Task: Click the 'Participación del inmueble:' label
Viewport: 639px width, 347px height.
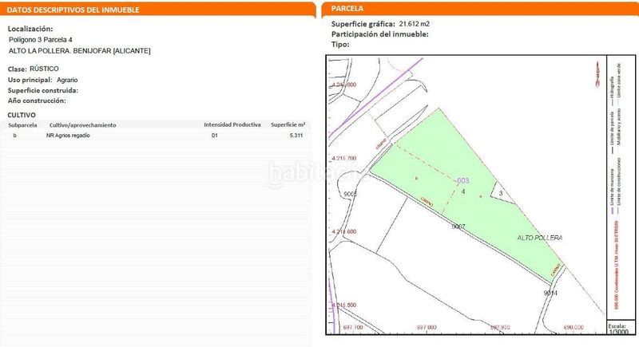Action: point(380,34)
